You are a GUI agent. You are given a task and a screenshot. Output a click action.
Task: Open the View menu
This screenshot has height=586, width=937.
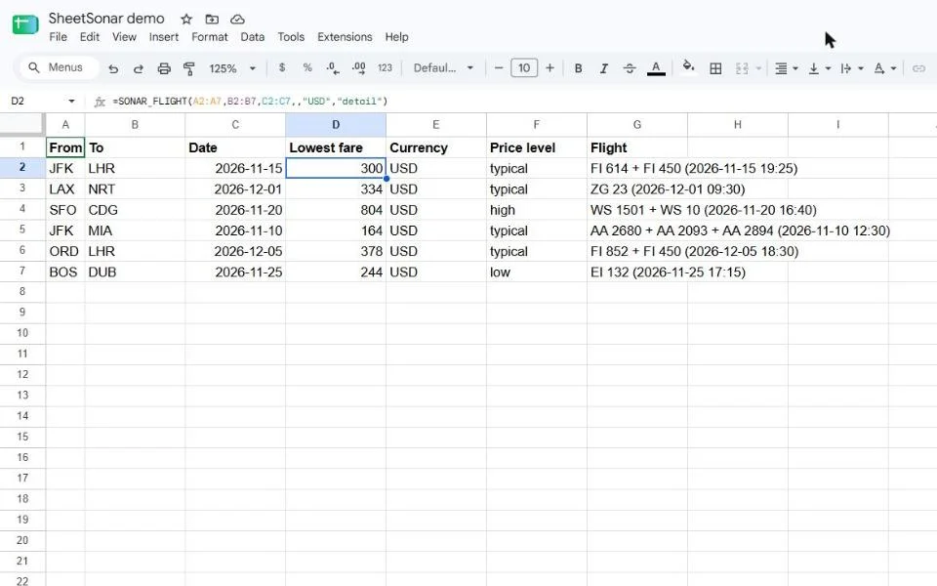click(x=124, y=37)
